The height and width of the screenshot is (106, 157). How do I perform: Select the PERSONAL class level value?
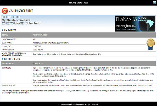37,46
